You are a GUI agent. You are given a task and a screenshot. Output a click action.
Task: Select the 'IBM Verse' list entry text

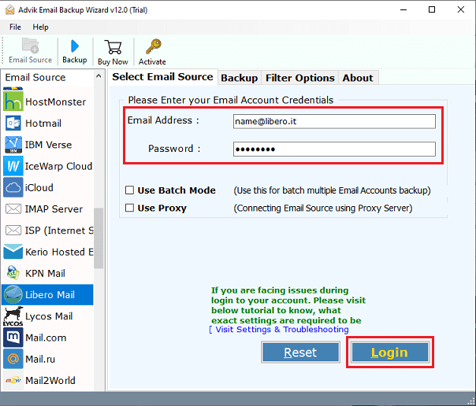[x=49, y=145]
